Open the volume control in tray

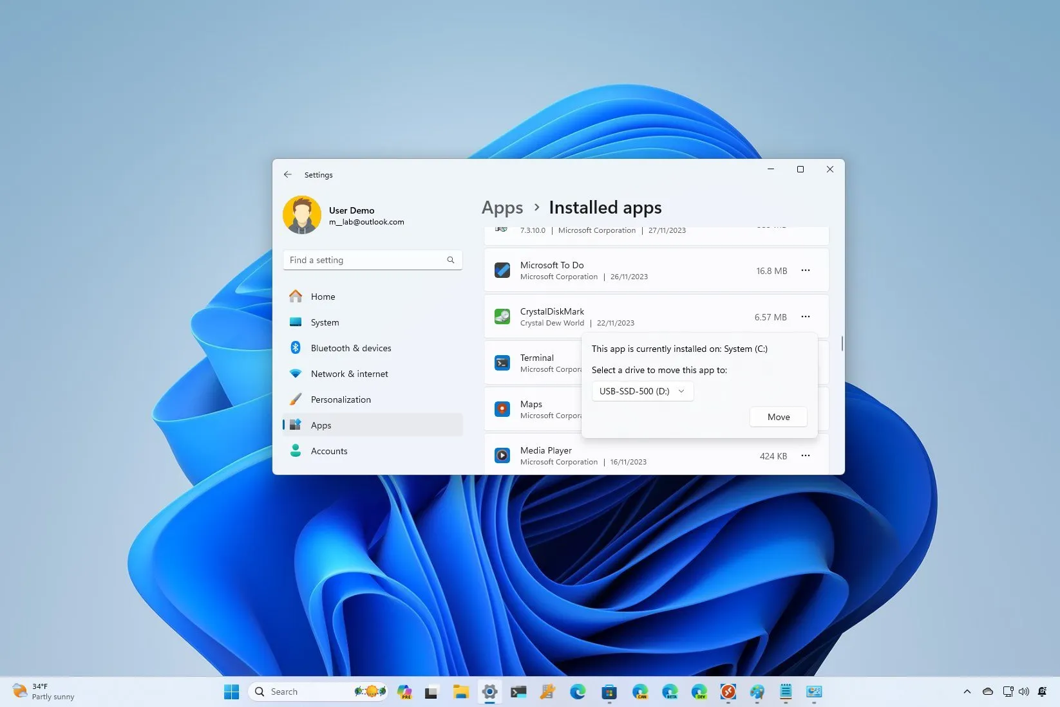pyautogui.click(x=1024, y=692)
